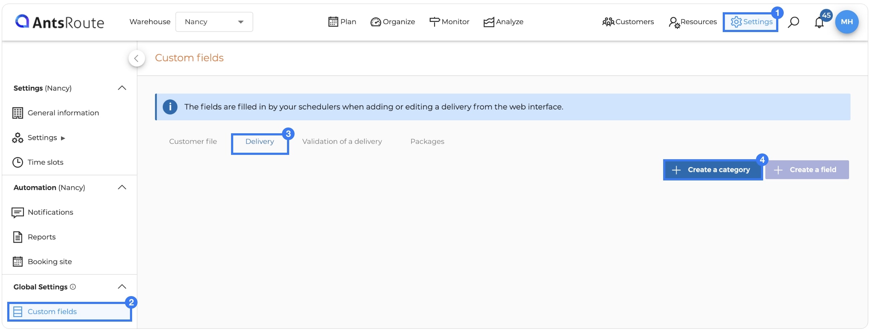Click the sidebar Settings gears icon
Screen dimensions: 870x331
pyautogui.click(x=18, y=138)
